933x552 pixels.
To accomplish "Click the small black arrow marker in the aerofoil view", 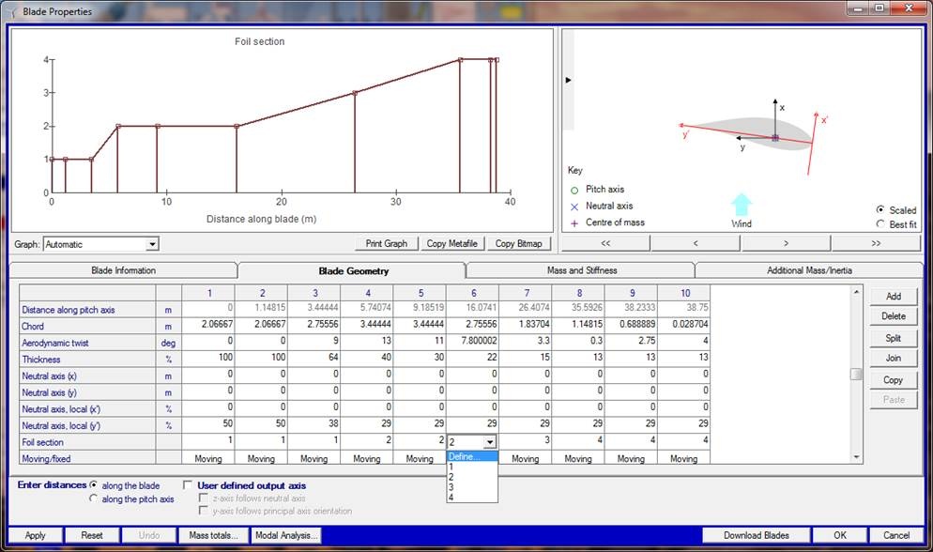I will tap(568, 80).
